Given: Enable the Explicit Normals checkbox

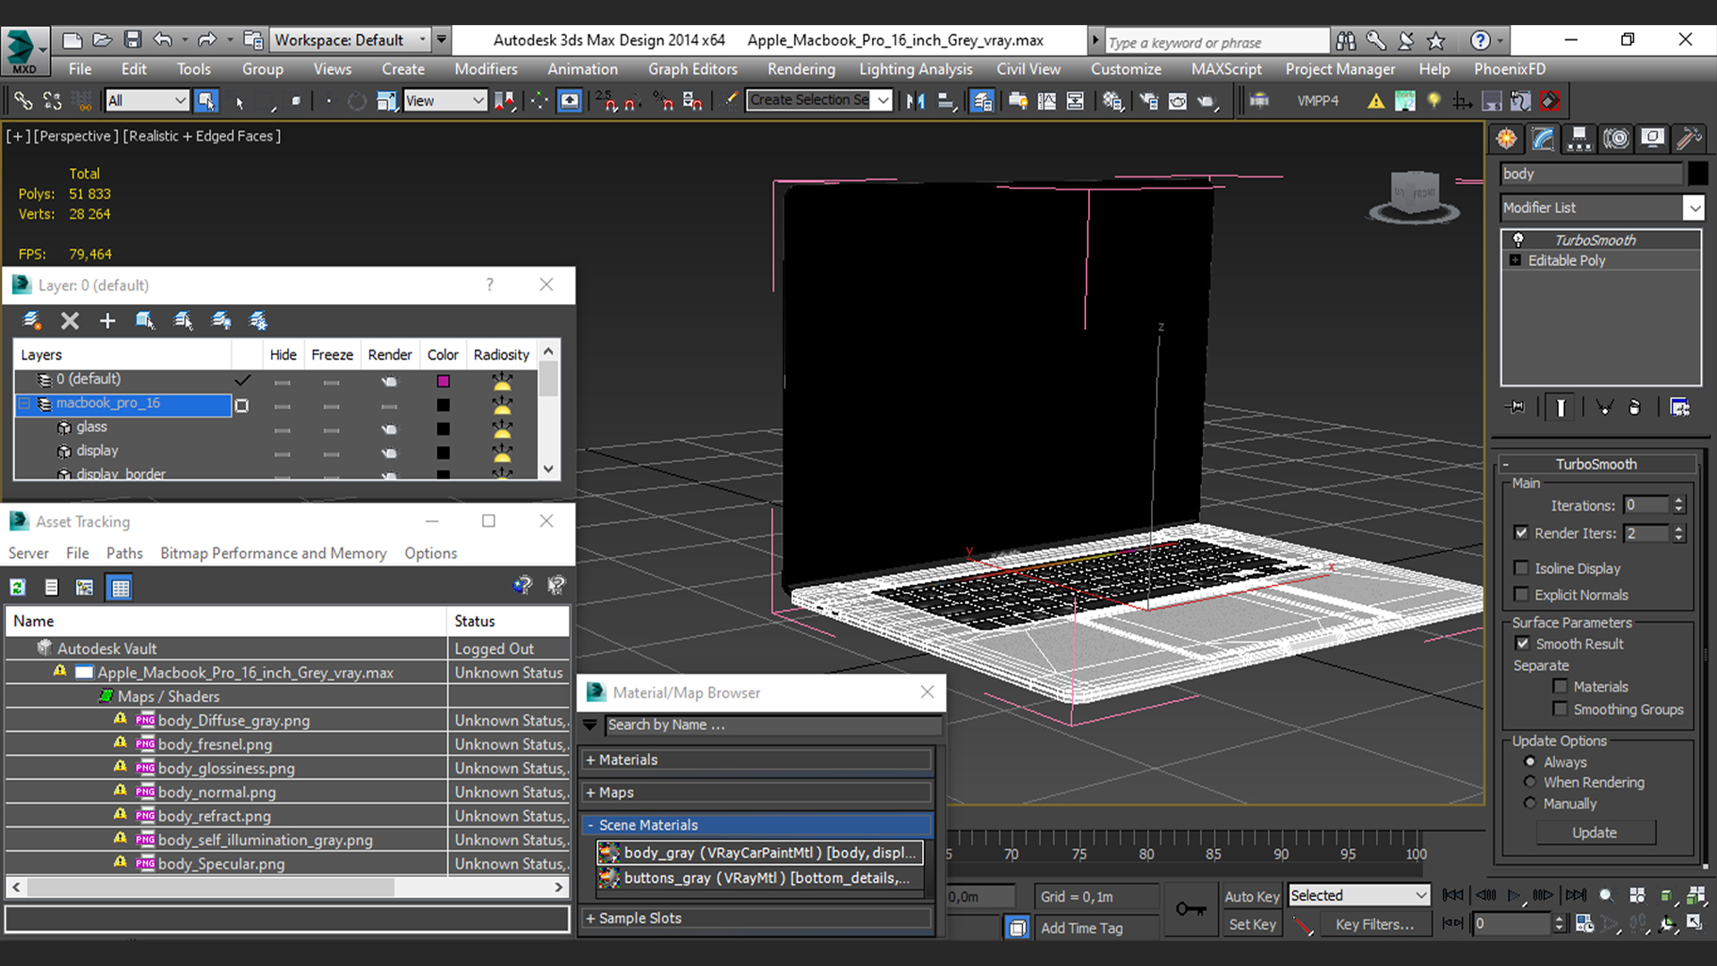Looking at the screenshot, I should pos(1521,594).
